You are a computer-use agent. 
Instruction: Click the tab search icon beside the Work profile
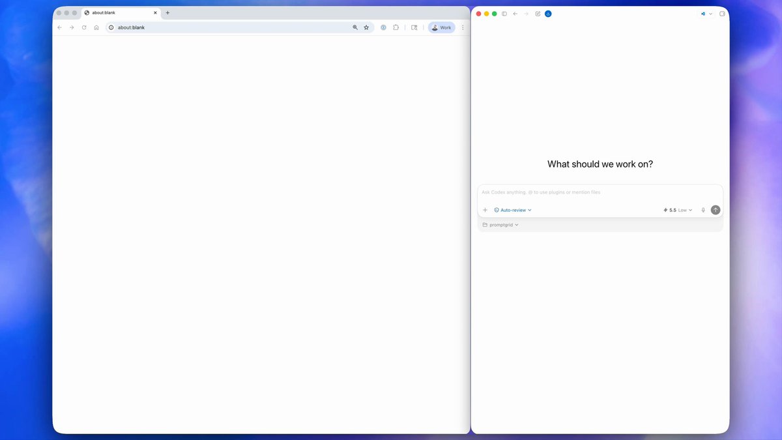coord(414,27)
